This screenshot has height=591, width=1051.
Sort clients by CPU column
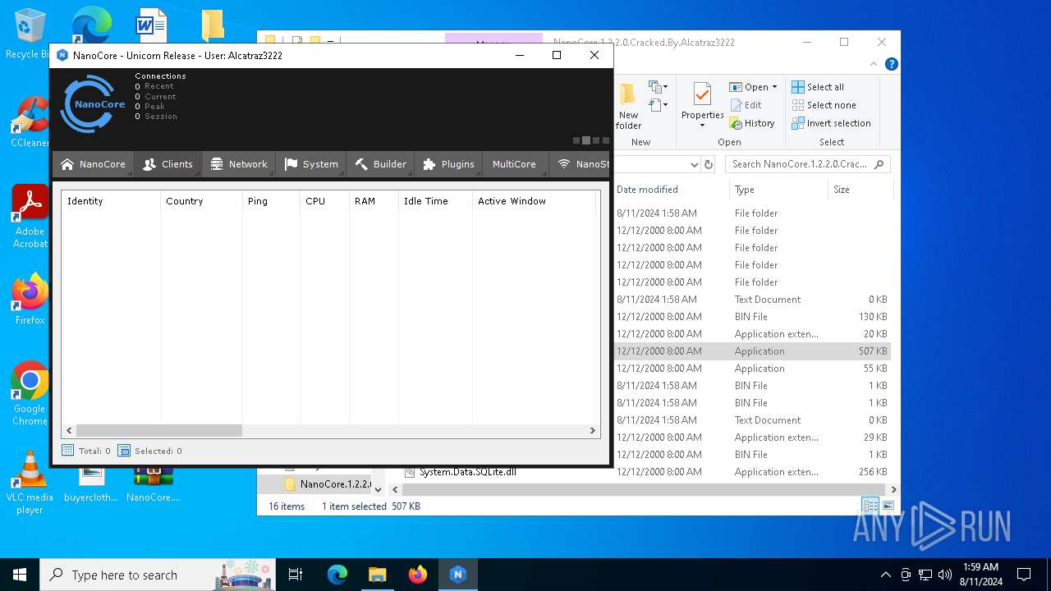(324, 201)
